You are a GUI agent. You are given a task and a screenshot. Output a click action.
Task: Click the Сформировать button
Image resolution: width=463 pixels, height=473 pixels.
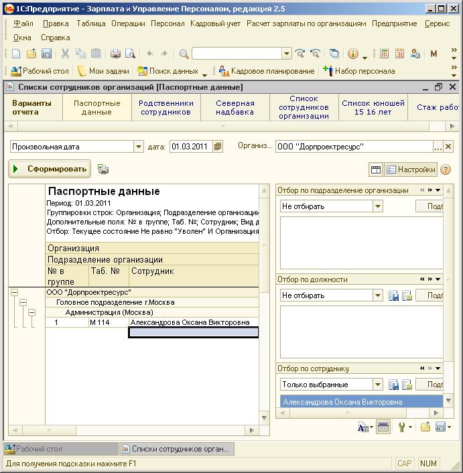[50, 169]
